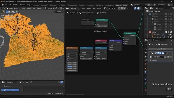
Task: Toggle modifier realtime display icon
Action: (x=160, y=53)
